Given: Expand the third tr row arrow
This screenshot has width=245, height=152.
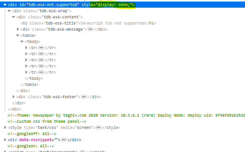Looking at the screenshot, I should [26, 60].
